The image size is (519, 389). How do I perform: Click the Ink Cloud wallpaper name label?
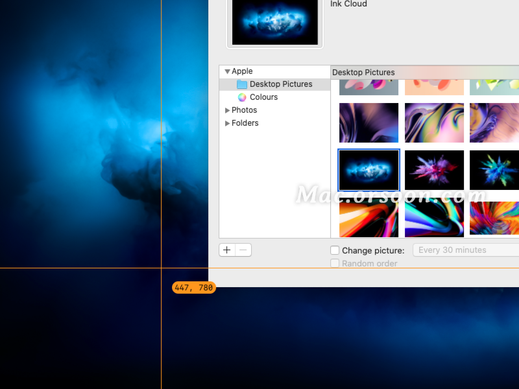[348, 4]
